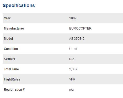Select the Manufacturer label
This screenshot has height=98, width=123.
pos(14,28)
